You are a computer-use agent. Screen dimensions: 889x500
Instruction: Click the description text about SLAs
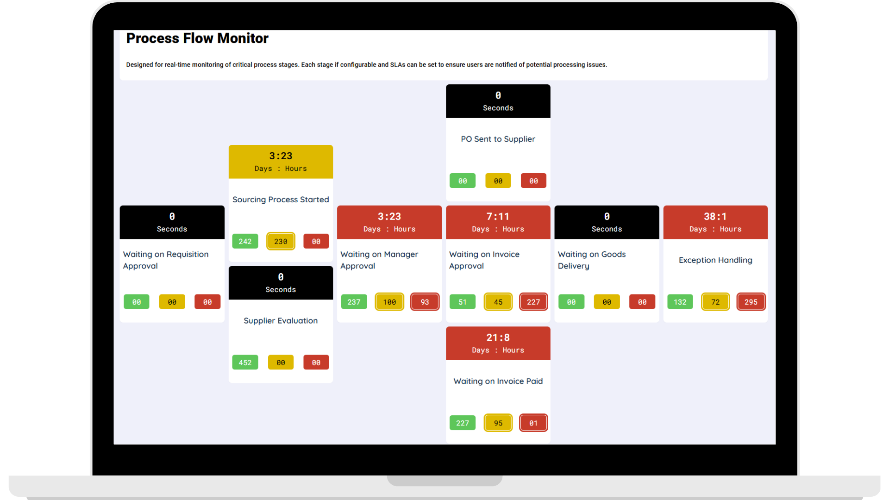[366, 65]
